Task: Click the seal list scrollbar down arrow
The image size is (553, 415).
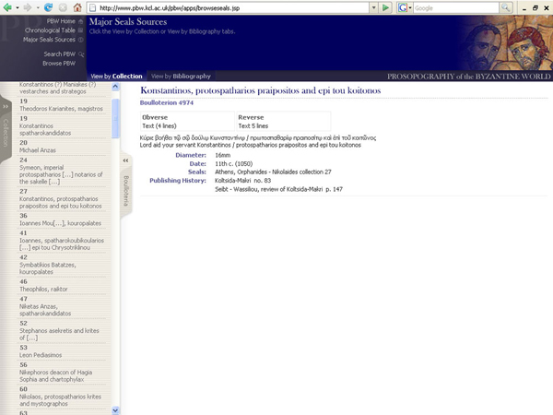Action: tap(115, 409)
